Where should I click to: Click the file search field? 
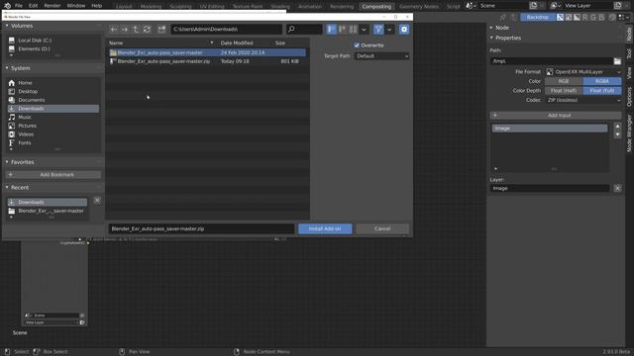tap(304, 29)
